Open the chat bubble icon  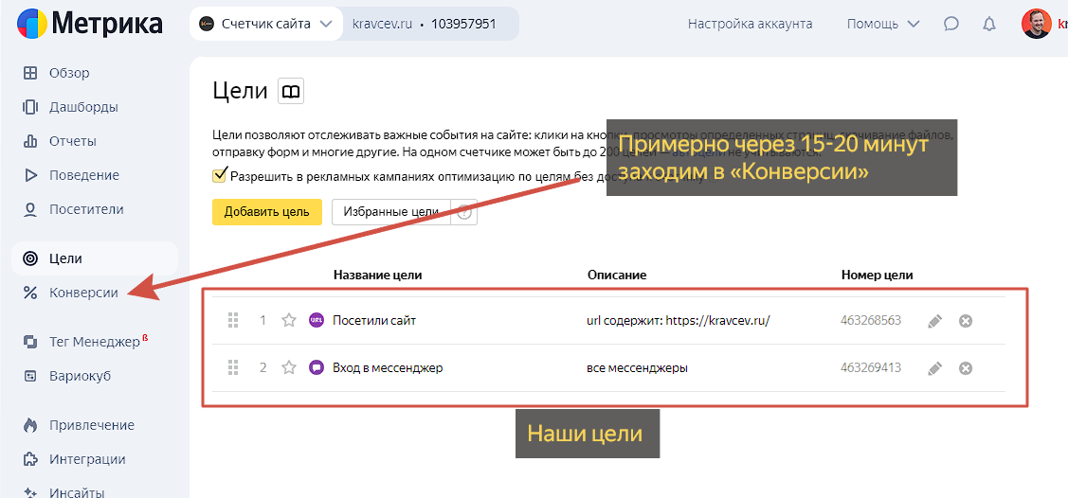tap(951, 24)
